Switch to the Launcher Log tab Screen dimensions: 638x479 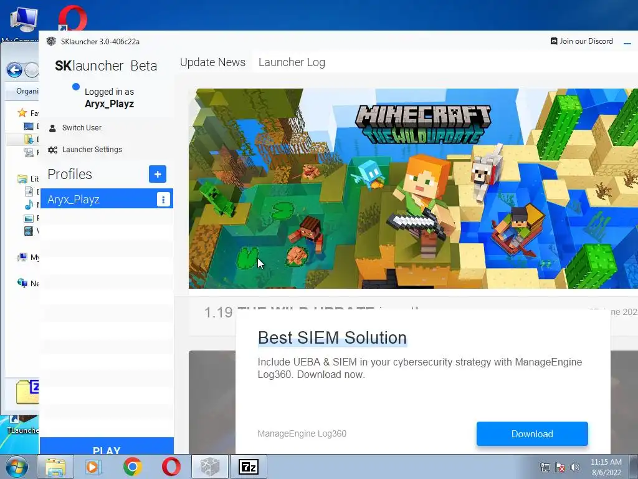(x=292, y=62)
